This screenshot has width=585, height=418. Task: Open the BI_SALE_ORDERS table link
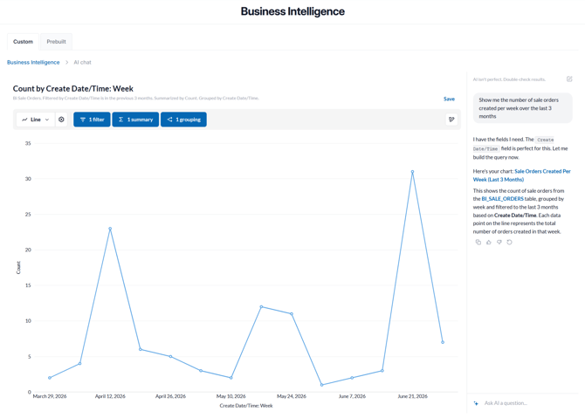(502, 199)
